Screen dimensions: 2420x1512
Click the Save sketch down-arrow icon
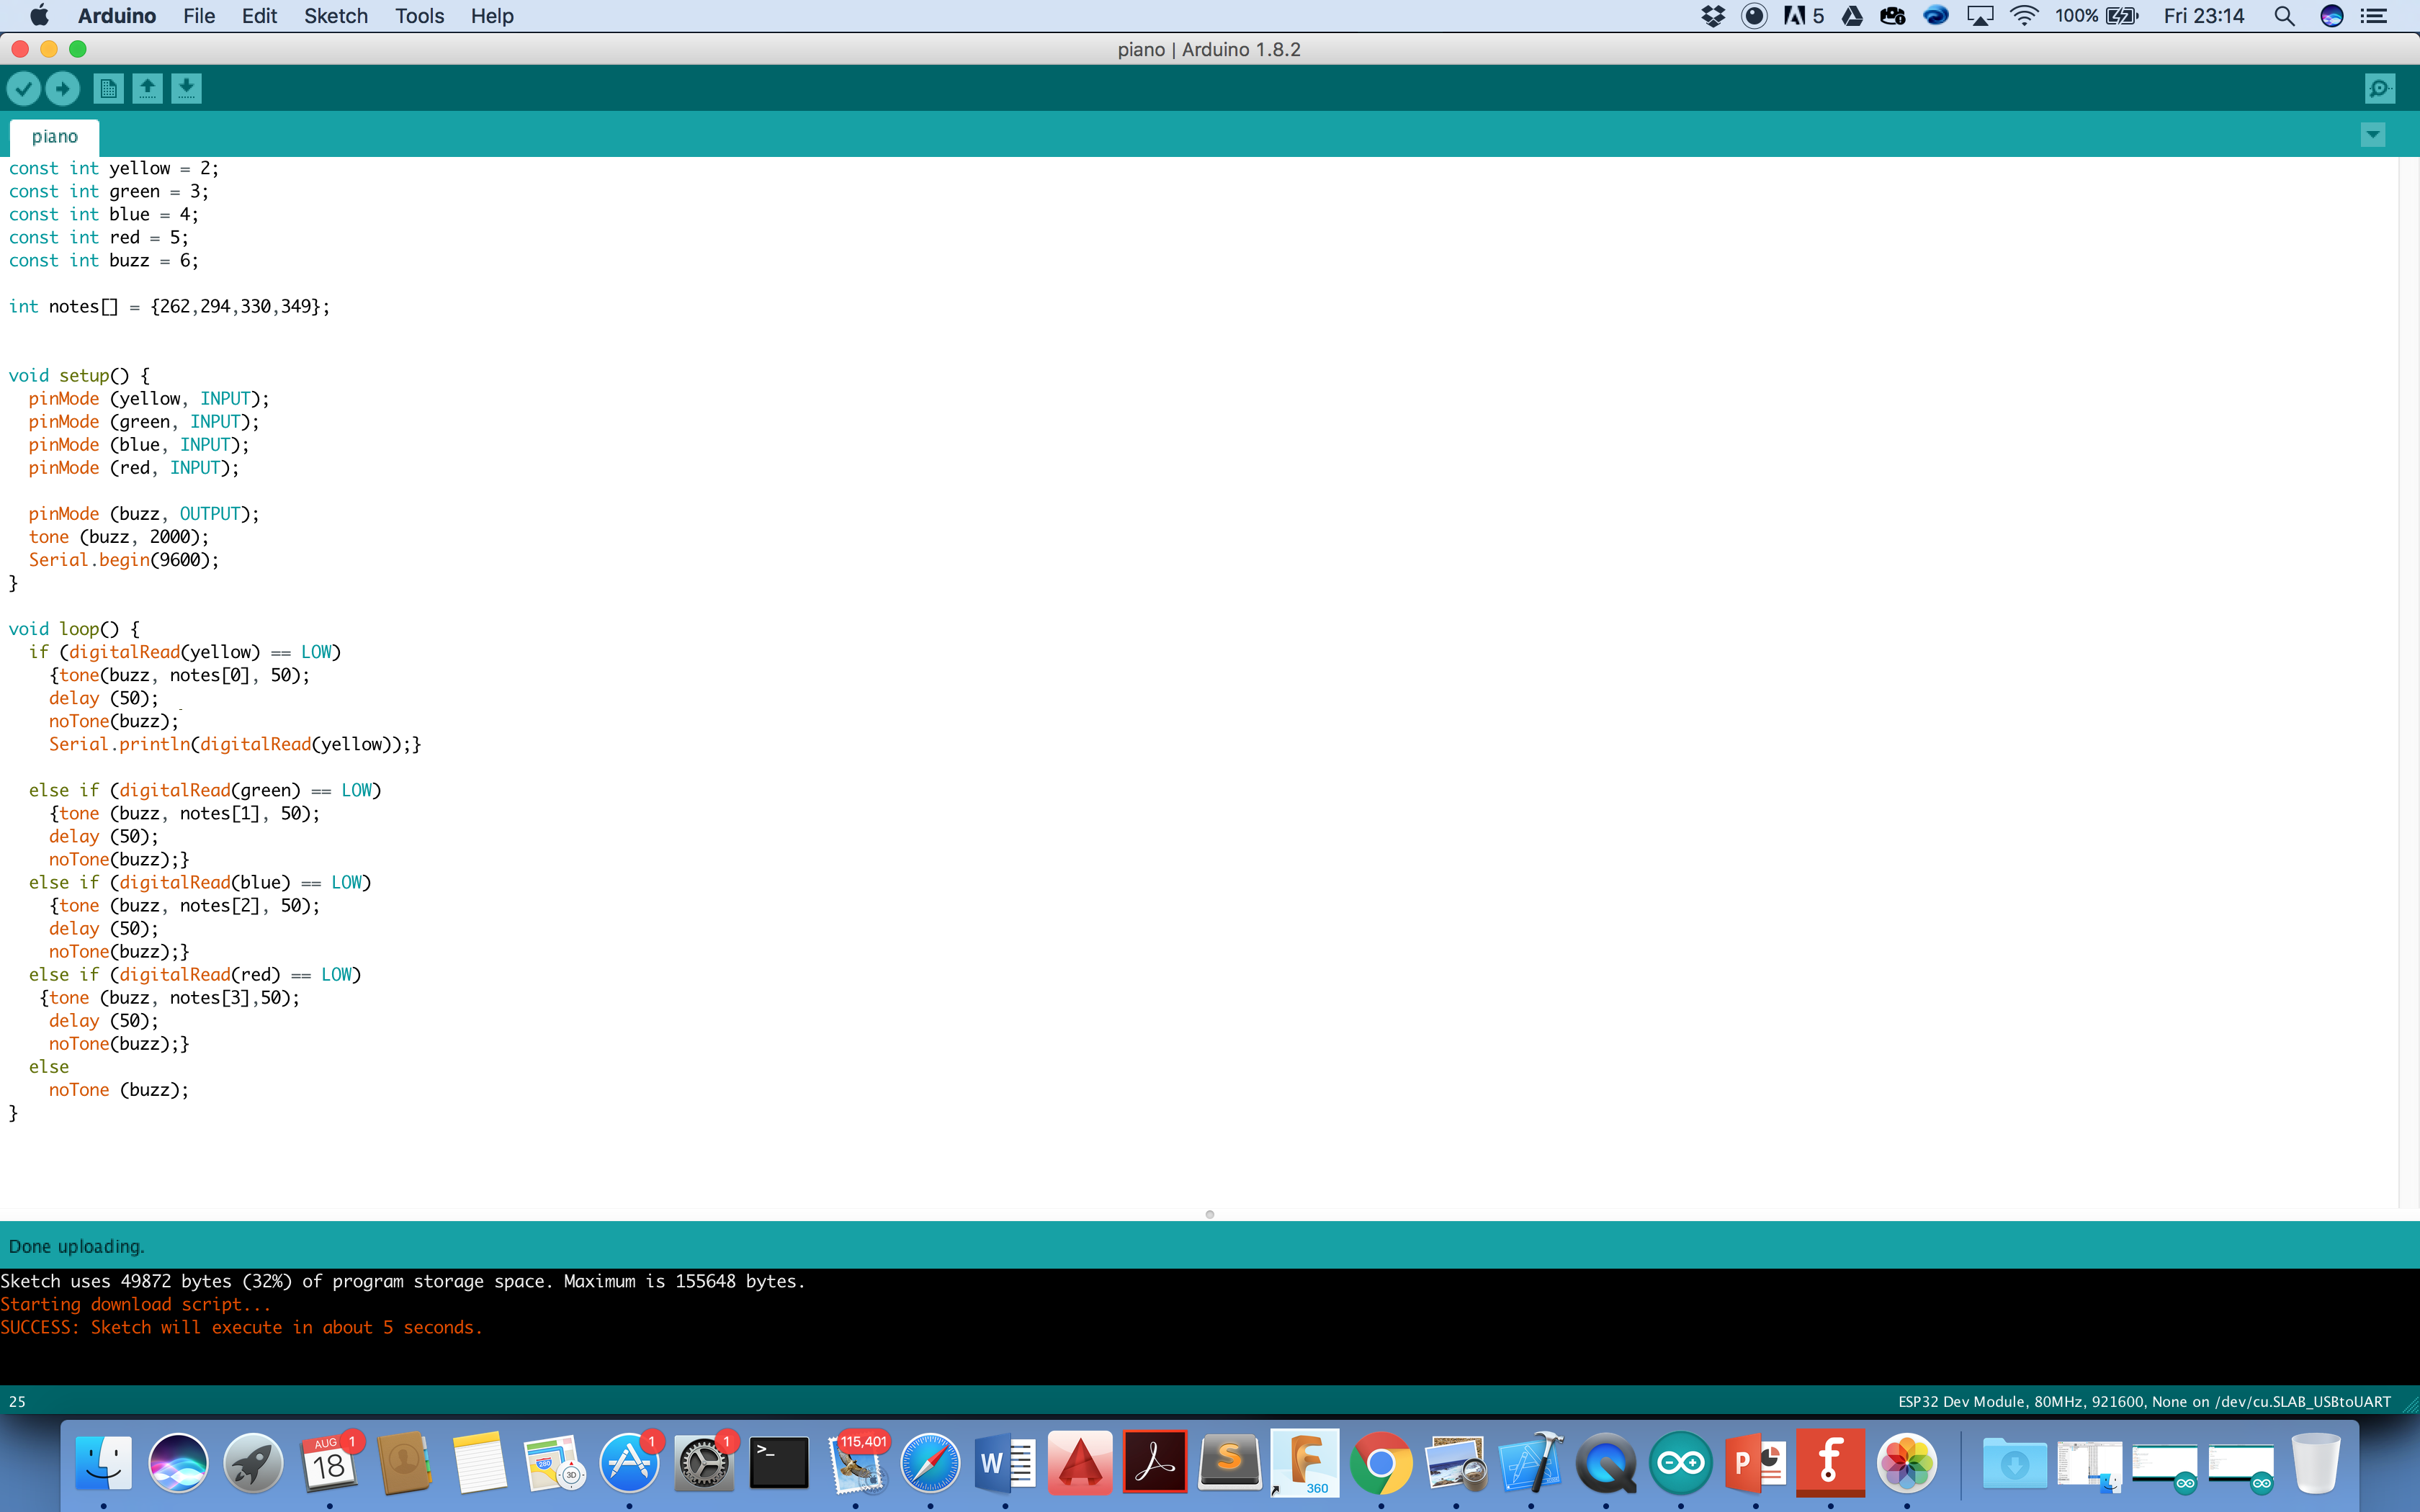(186, 89)
